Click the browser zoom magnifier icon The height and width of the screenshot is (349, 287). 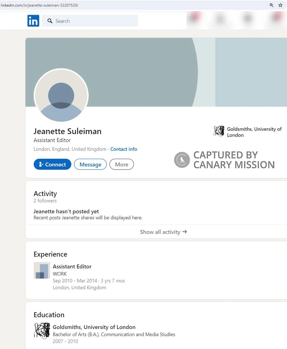coord(272,5)
